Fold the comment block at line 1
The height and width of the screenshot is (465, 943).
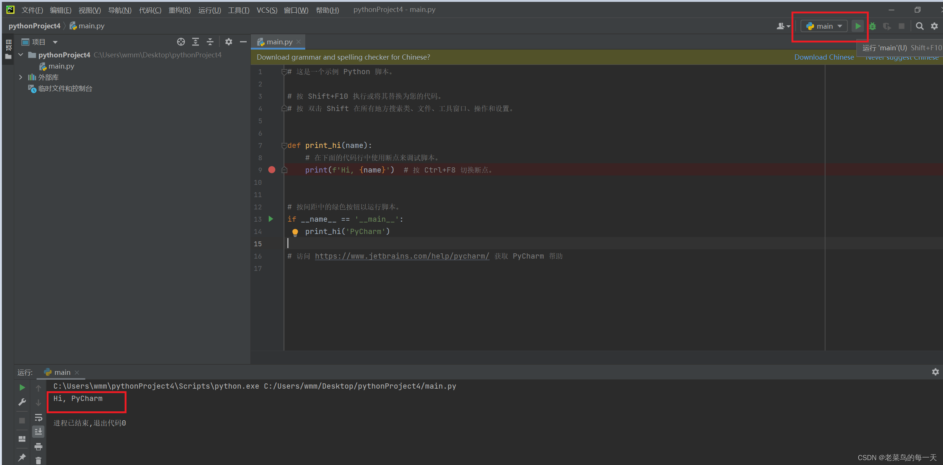284,72
